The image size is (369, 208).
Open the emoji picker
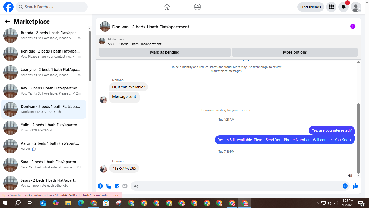tap(345, 186)
